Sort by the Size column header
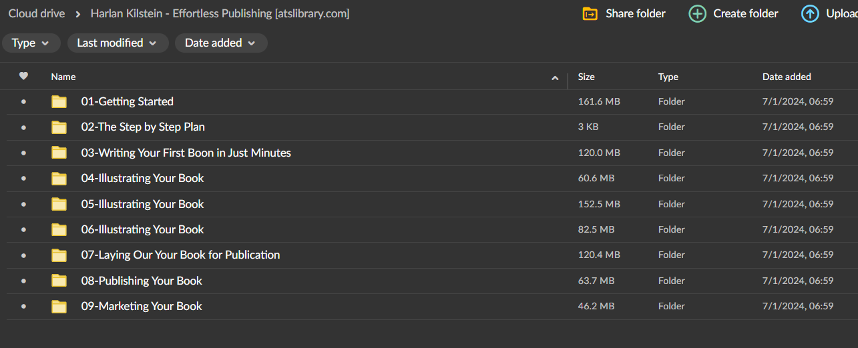The width and height of the screenshot is (858, 348). tap(586, 77)
